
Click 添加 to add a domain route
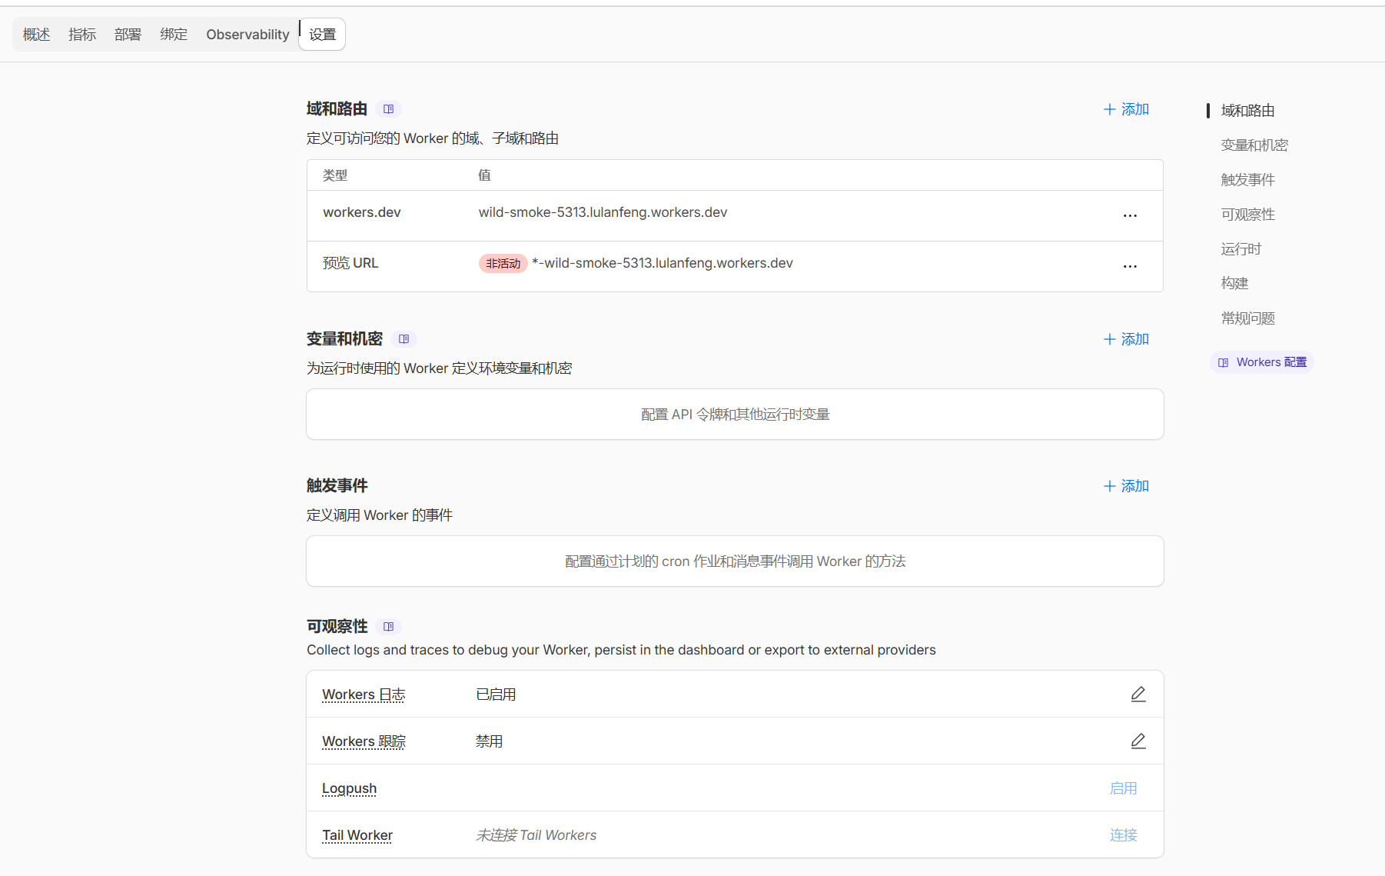tap(1126, 108)
